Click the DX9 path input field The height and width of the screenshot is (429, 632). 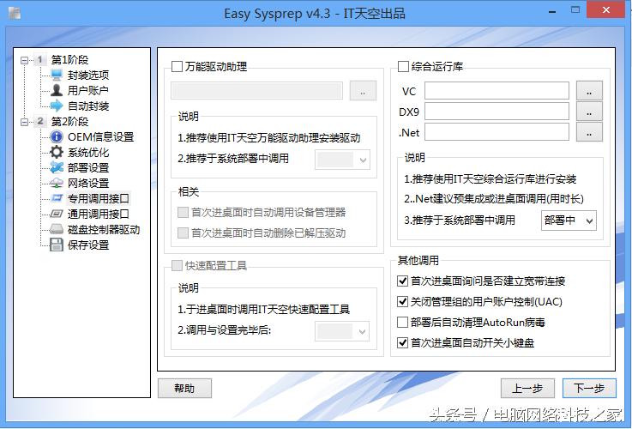(x=497, y=112)
